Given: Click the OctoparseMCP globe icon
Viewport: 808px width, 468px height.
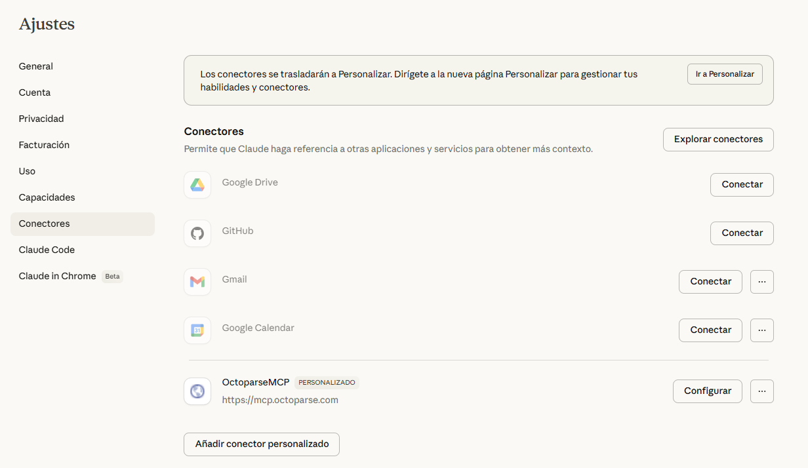Looking at the screenshot, I should click(197, 391).
